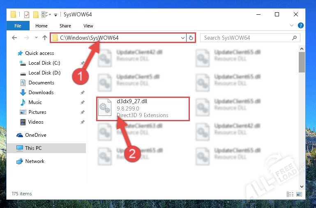Click the Search SysWOW64 input field
The image size is (316, 208).
[x=247, y=38]
